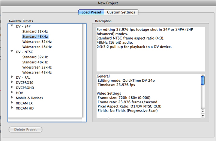Click the settings summary scroll down arrow
Screen dimensions: 216x141
(x=203, y=116)
